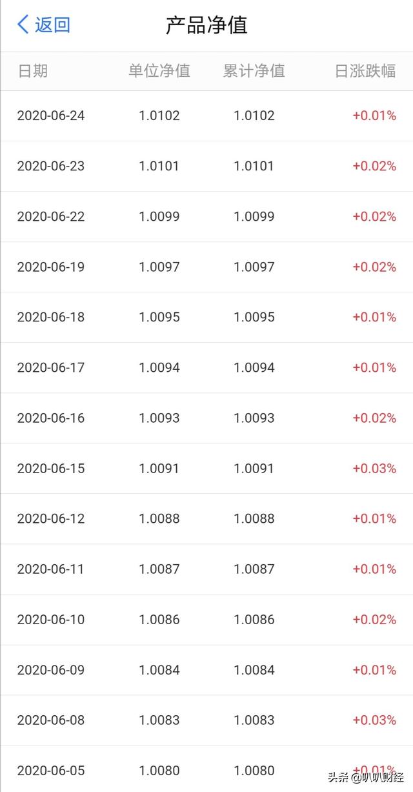
Task: Tap the 累计净值 column header
Action: tap(254, 71)
